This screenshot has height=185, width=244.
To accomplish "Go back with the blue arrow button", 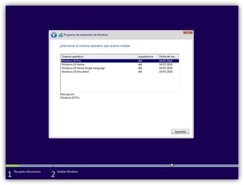I will pyautogui.click(x=54, y=35).
